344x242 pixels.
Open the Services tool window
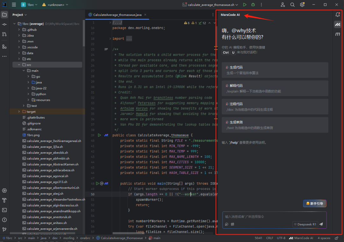point(4,190)
